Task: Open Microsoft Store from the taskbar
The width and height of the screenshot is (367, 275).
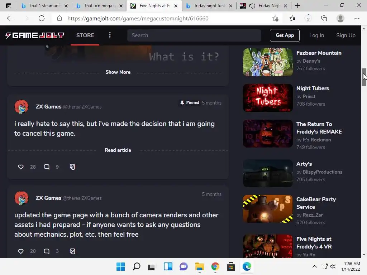Action: (x=231, y=266)
